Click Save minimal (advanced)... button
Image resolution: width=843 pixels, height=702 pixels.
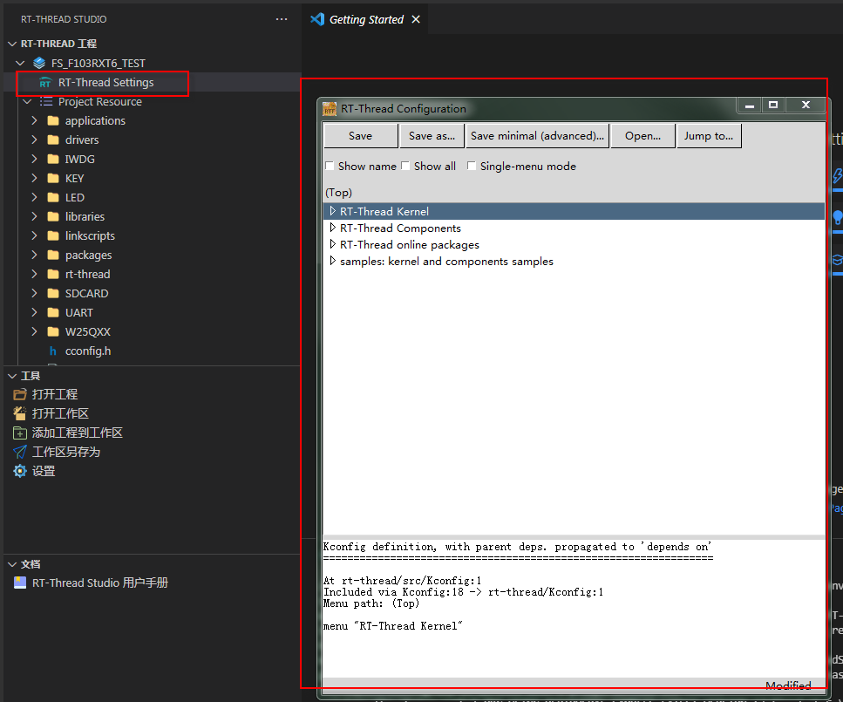pos(537,136)
